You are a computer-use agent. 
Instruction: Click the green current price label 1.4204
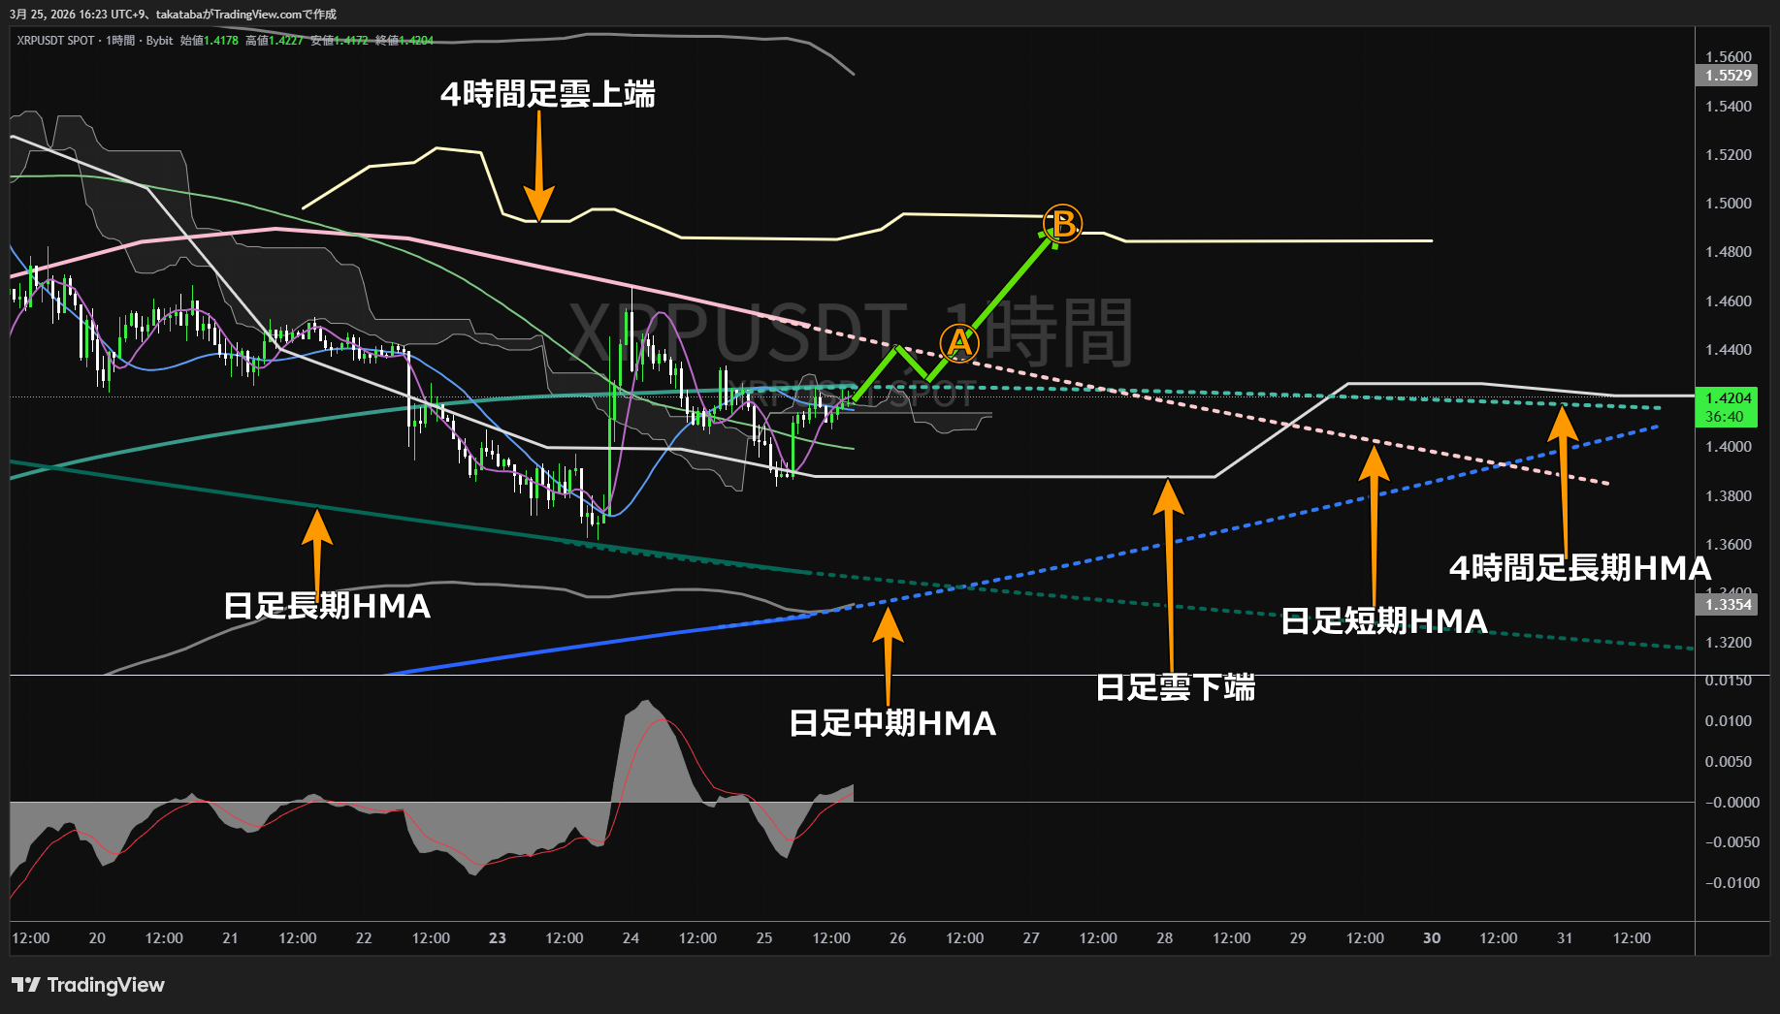point(1729,398)
